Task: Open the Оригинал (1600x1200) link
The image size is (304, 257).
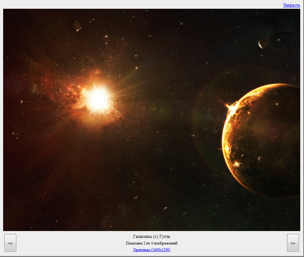Action: (152, 250)
